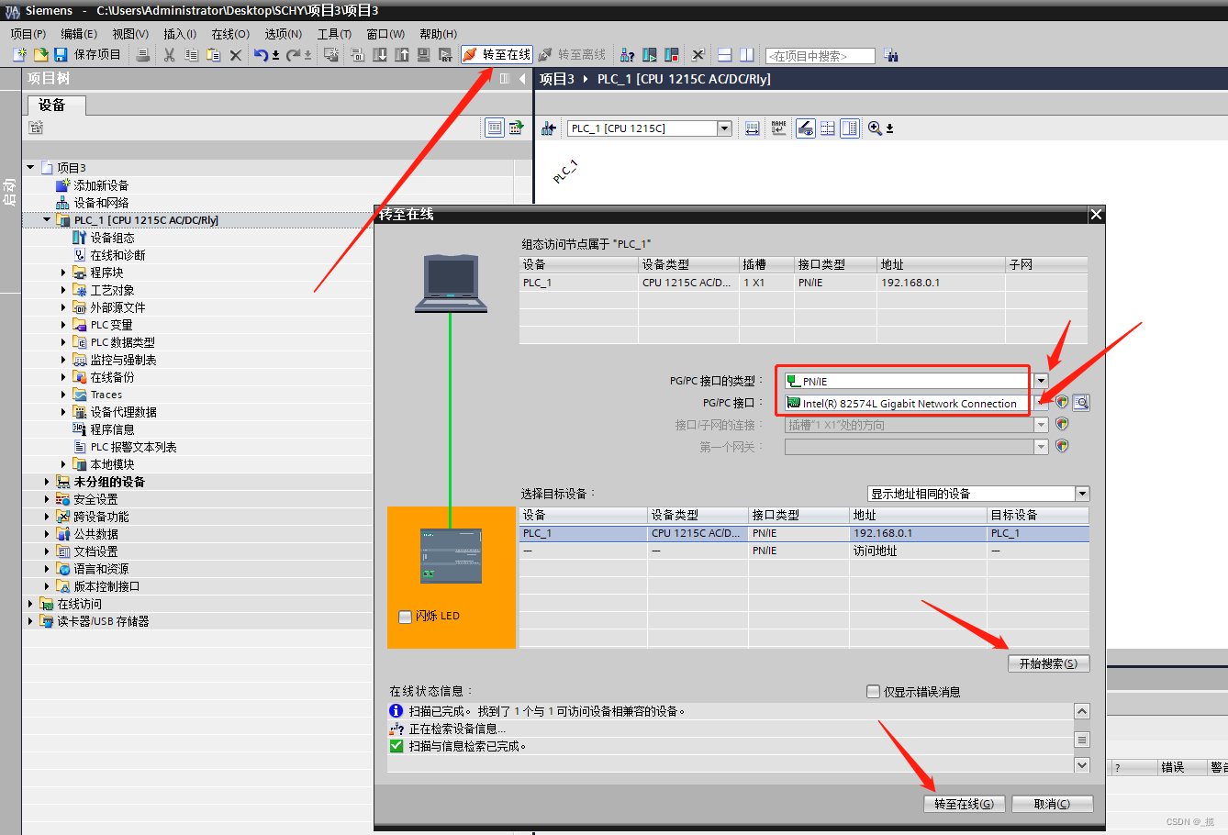Click the download to device icon
The image size is (1228, 835).
380,55
